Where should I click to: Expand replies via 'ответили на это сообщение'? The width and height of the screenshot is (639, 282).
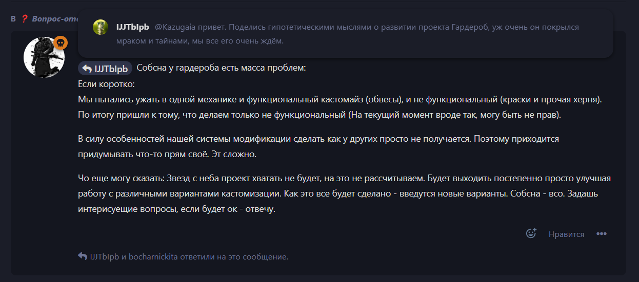point(234,257)
